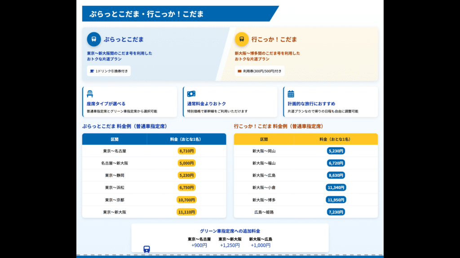The height and width of the screenshot is (258, 460).
Task: Click the +900円 green car surcharge
Action: click(x=199, y=245)
